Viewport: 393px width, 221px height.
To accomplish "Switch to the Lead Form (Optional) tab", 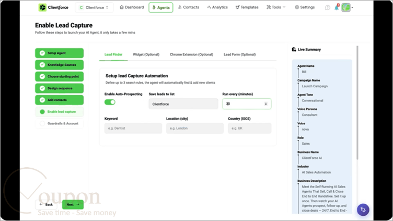I will click(x=239, y=55).
